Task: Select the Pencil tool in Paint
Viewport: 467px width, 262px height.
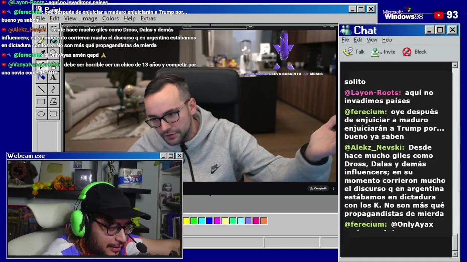Action: point(41,65)
